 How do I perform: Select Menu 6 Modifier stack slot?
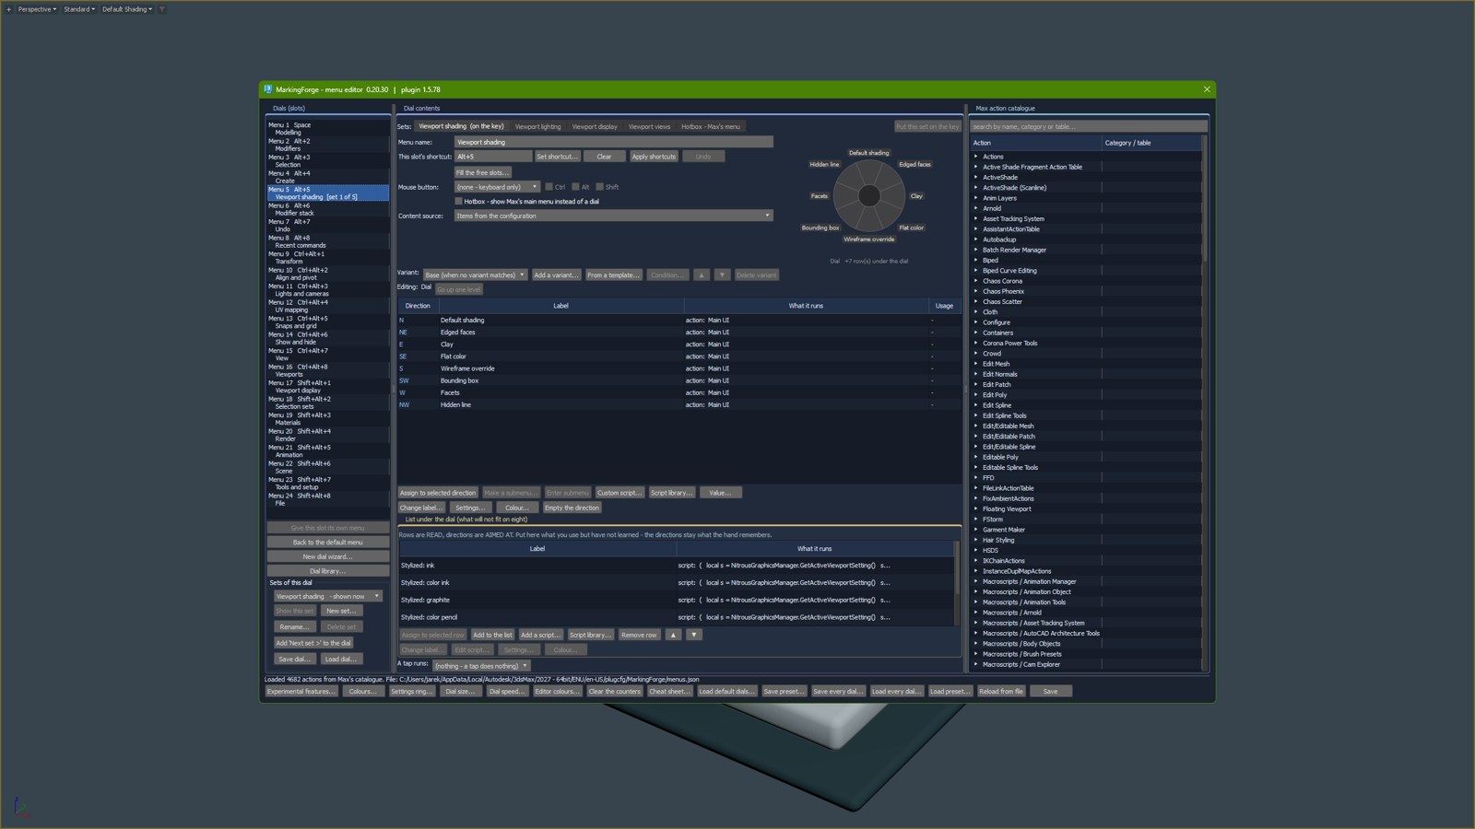pos(327,209)
